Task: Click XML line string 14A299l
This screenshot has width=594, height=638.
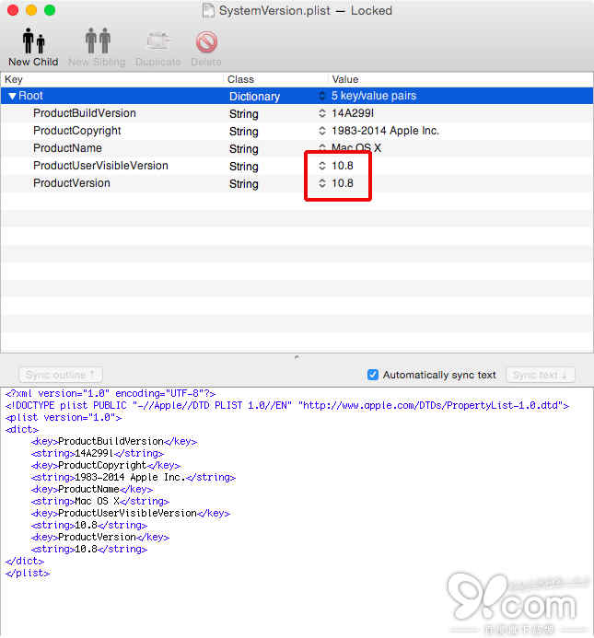Action: pyautogui.click(x=98, y=453)
